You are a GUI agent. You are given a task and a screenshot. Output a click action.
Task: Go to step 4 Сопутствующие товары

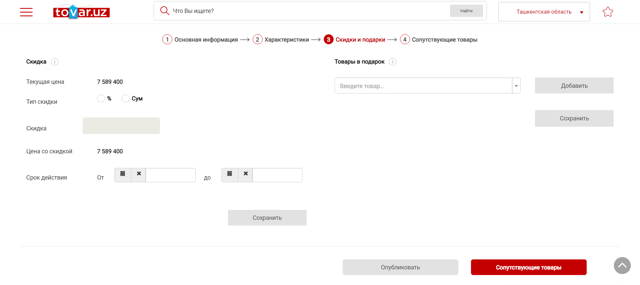point(439,40)
